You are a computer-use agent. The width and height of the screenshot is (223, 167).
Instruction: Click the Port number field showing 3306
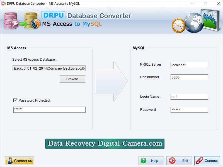click(189, 77)
